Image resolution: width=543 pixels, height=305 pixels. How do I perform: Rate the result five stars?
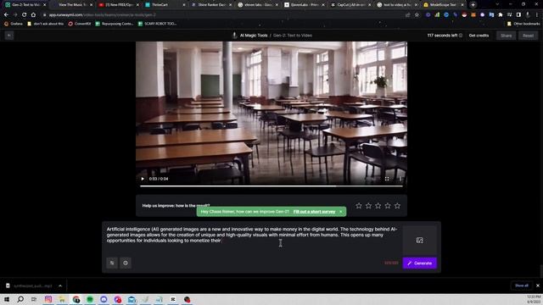coord(398,206)
